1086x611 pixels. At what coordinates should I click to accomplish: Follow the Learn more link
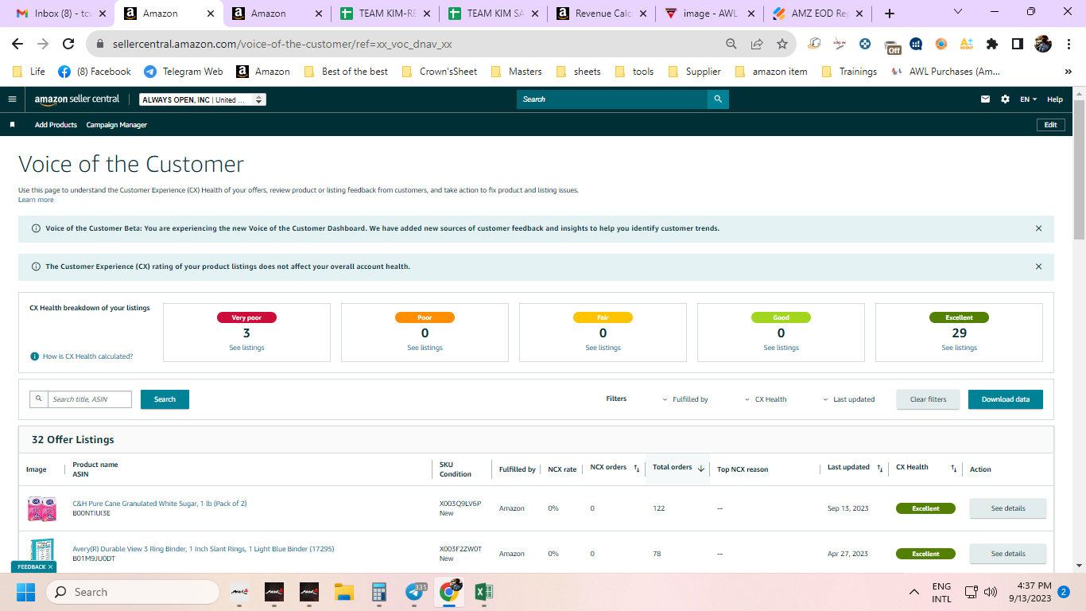click(x=36, y=200)
